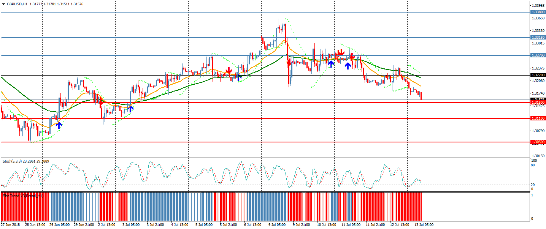Click blue arrow sitting on black 1.32200 line

pos(238,77)
